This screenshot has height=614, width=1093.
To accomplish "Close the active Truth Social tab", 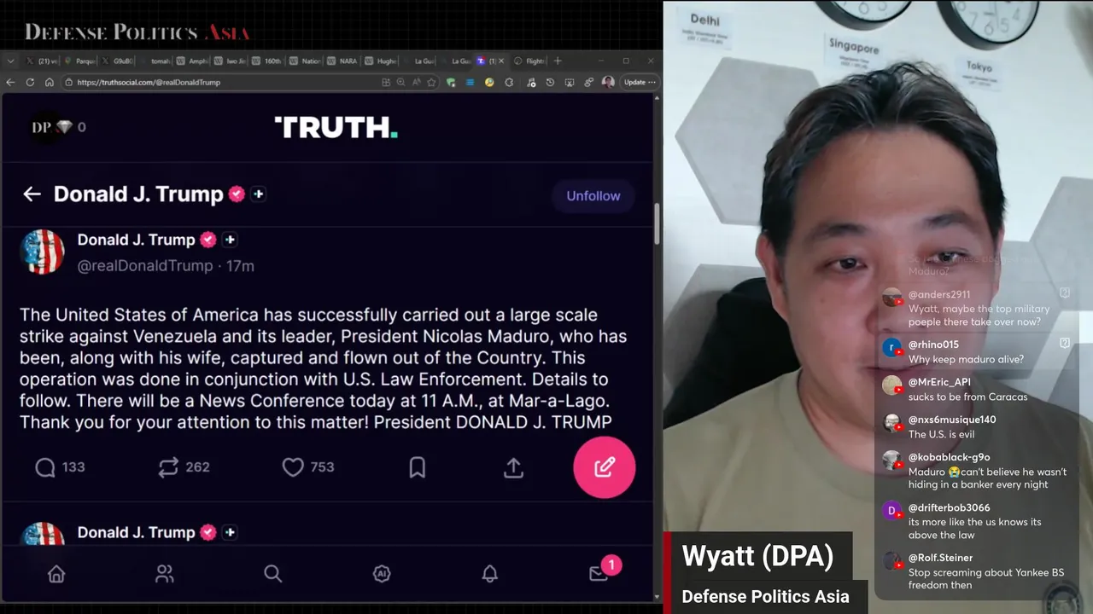I will pyautogui.click(x=501, y=61).
